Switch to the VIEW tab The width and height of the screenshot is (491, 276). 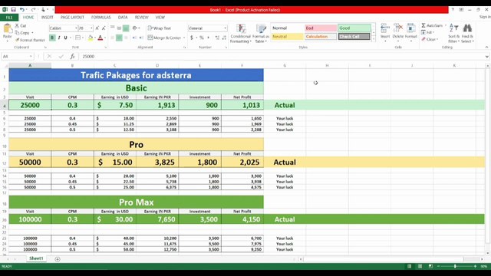coord(160,18)
